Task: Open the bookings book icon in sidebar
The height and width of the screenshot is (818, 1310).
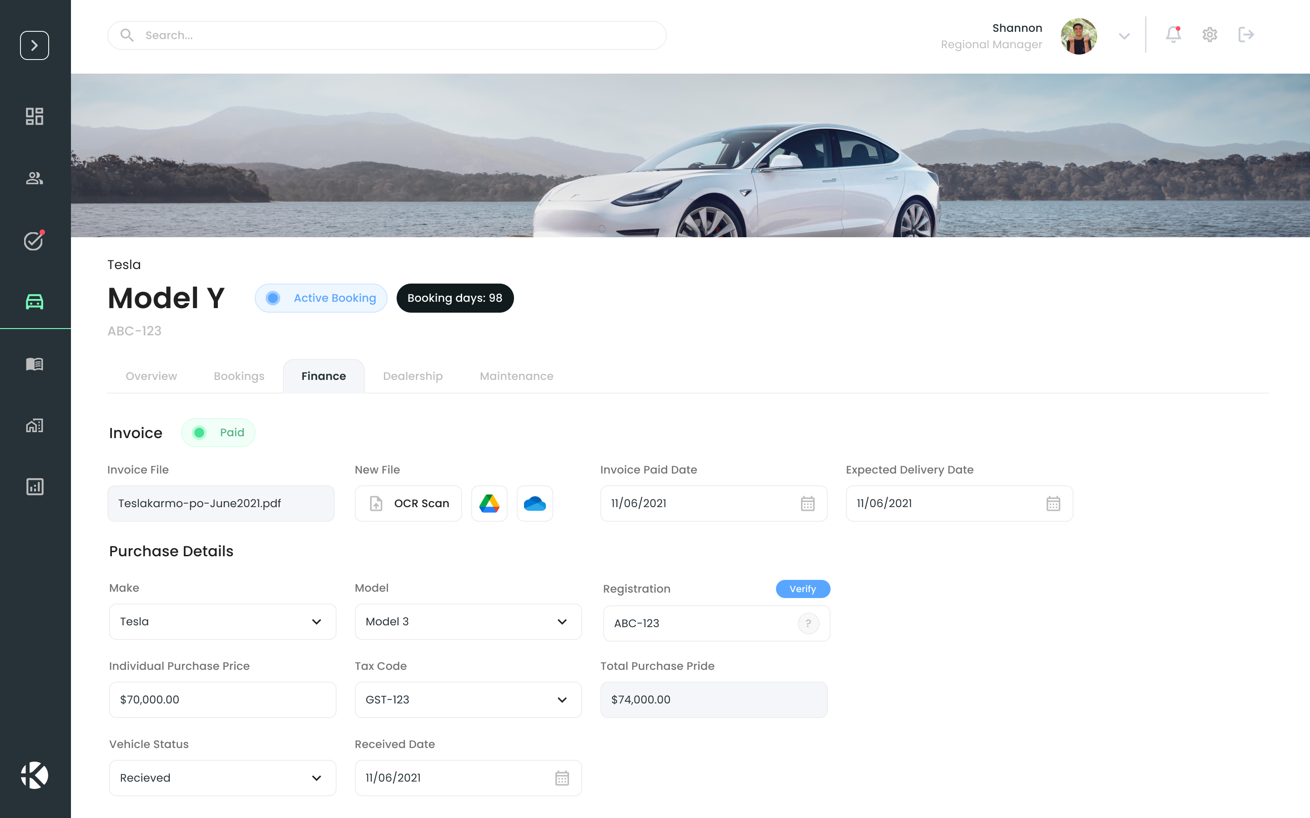Action: coord(35,364)
